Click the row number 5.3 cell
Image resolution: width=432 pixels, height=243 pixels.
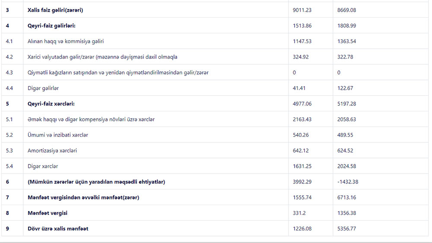tap(10, 151)
